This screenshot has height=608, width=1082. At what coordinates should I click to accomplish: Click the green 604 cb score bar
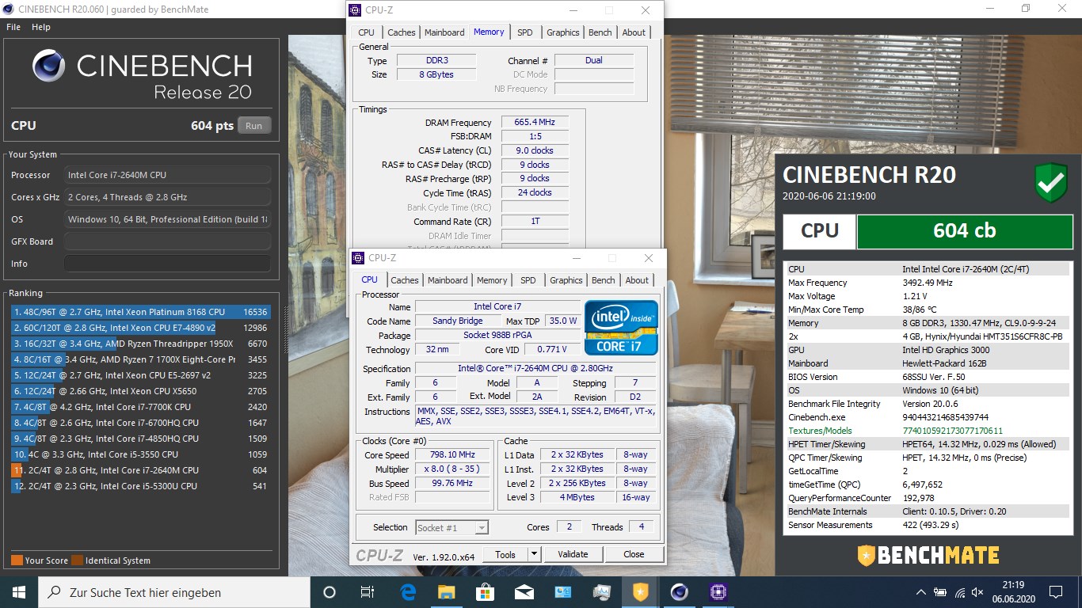tap(964, 230)
